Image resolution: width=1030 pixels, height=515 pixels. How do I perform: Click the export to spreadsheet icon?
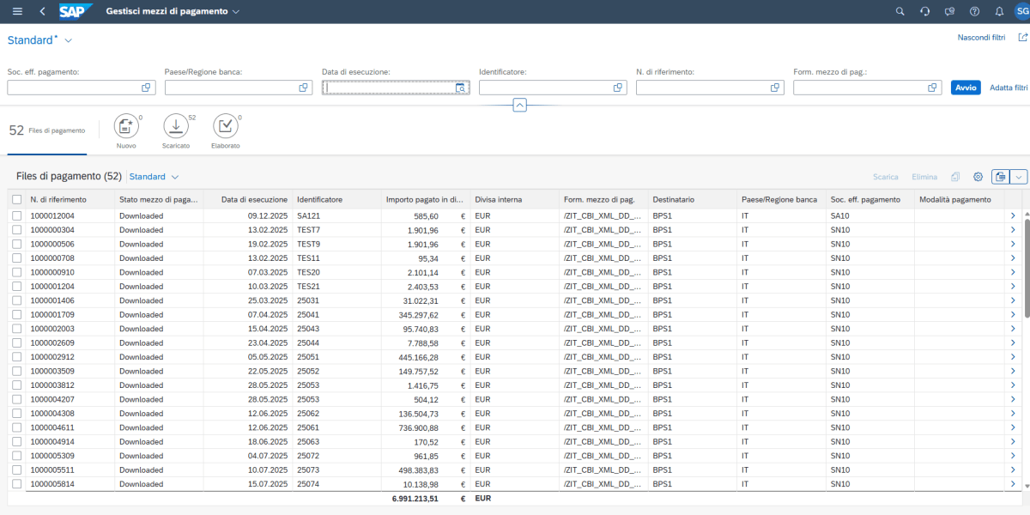coord(1000,177)
